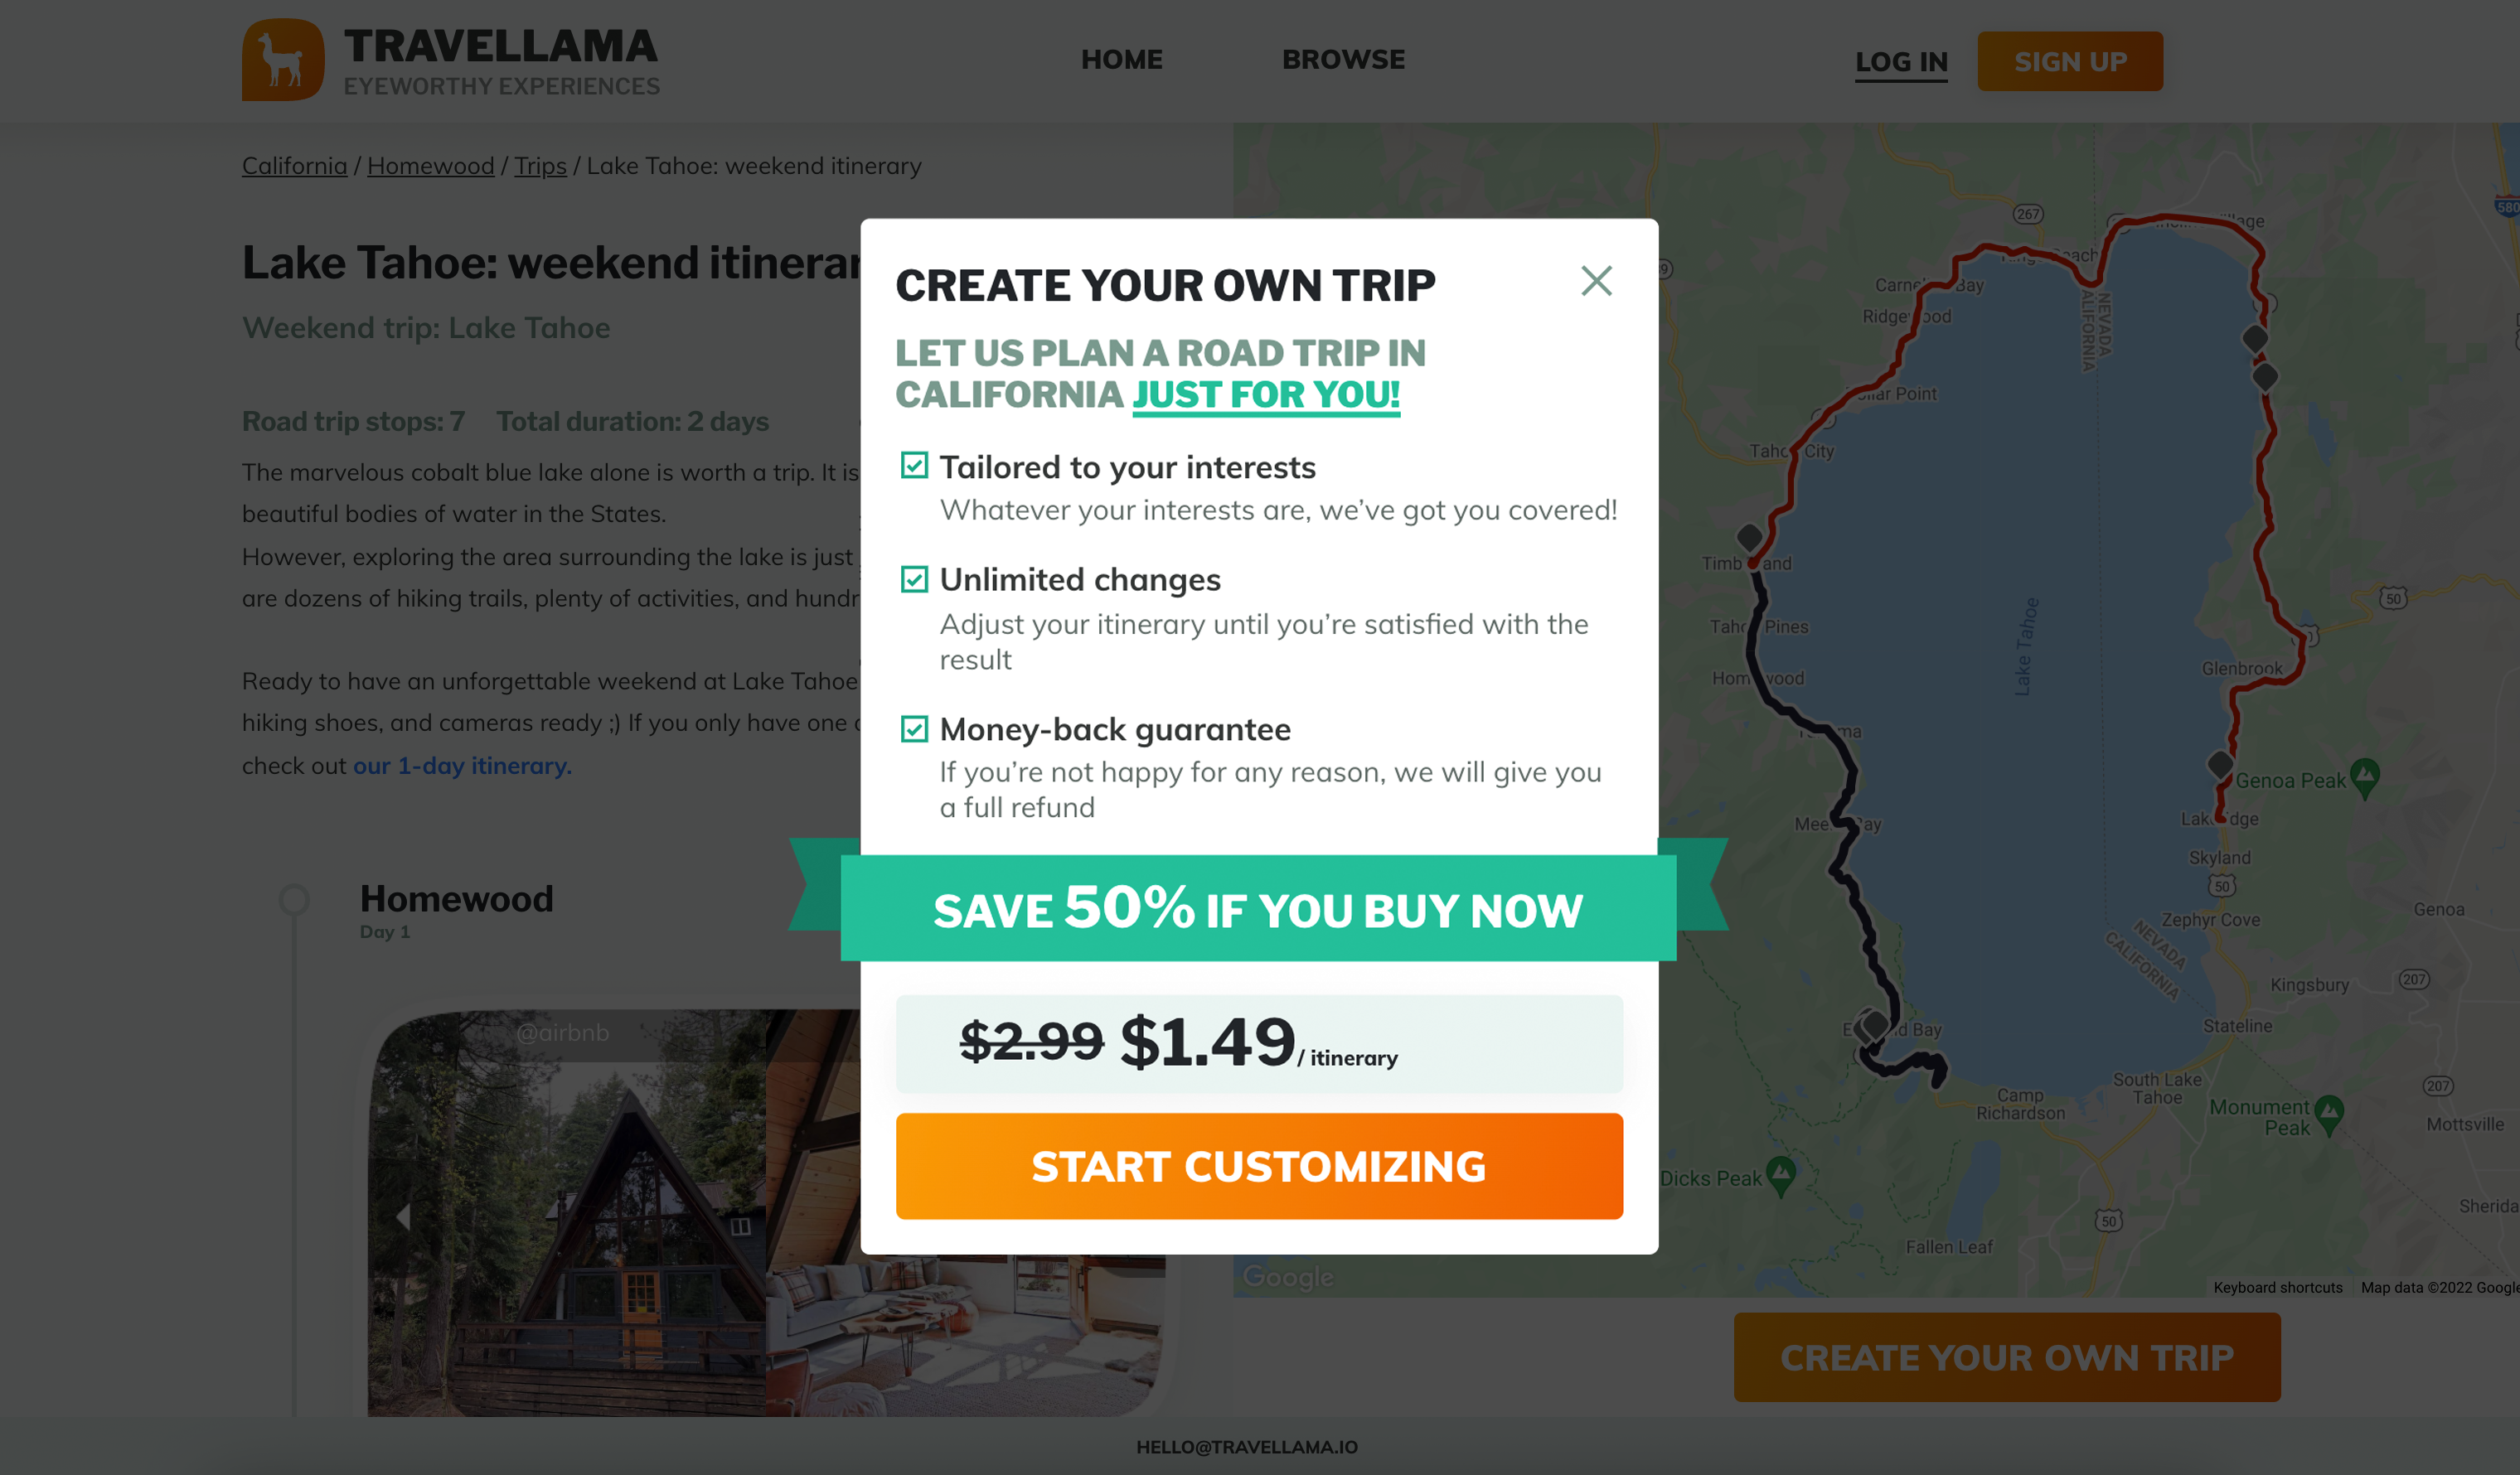
Task: Open the Browse menu item
Action: tap(1343, 60)
